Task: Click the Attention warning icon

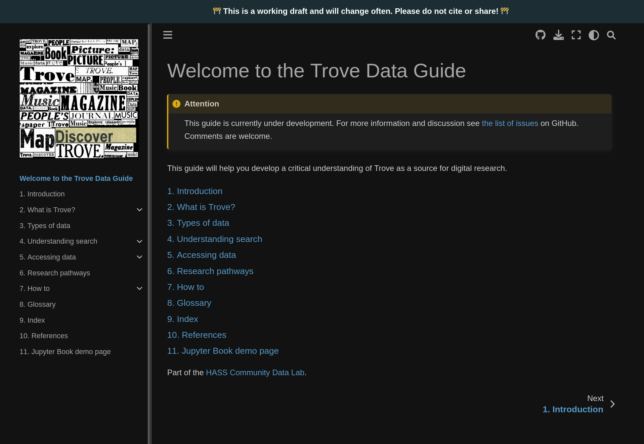Action: pyautogui.click(x=176, y=104)
